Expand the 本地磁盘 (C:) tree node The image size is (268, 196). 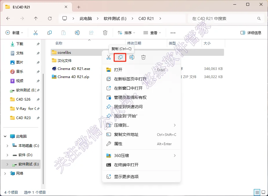tap(7, 146)
